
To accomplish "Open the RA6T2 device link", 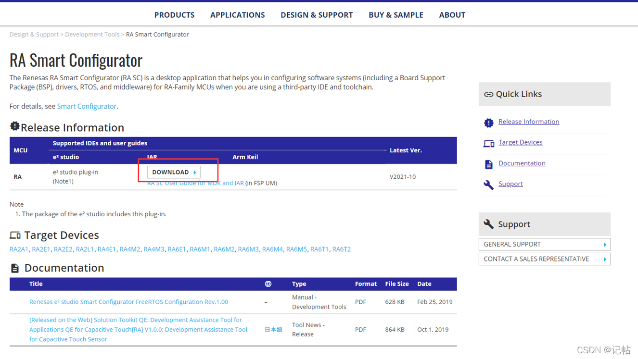I will coord(342,249).
